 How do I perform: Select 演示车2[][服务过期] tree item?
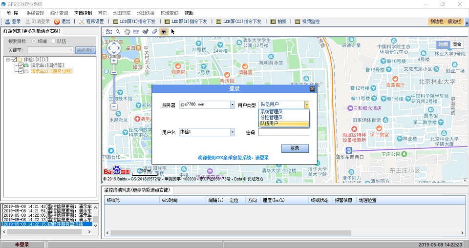coord(52,71)
